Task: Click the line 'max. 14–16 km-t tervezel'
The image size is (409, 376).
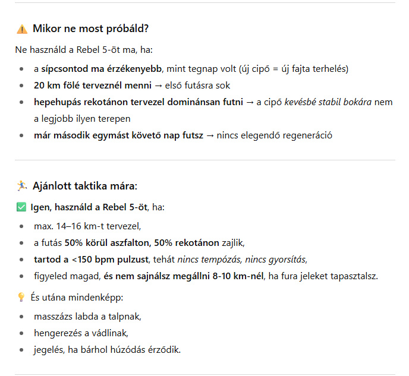Action: [x=87, y=226]
